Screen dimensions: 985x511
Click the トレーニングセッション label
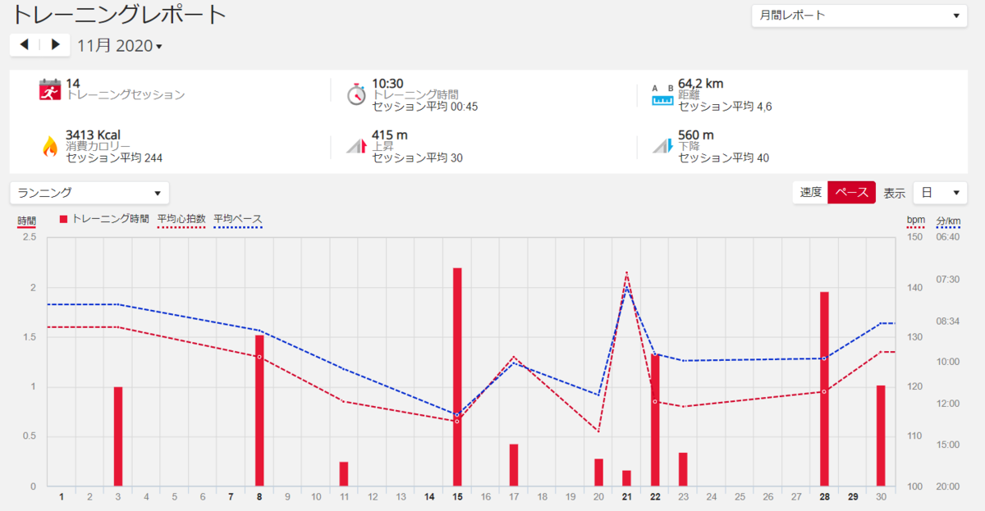pyautogui.click(x=126, y=95)
